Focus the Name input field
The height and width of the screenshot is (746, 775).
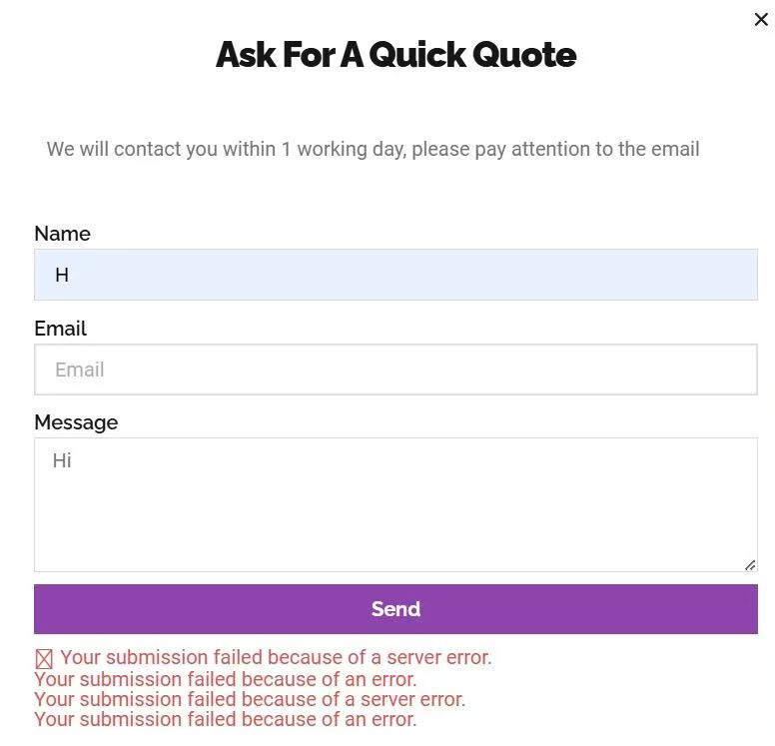point(395,275)
